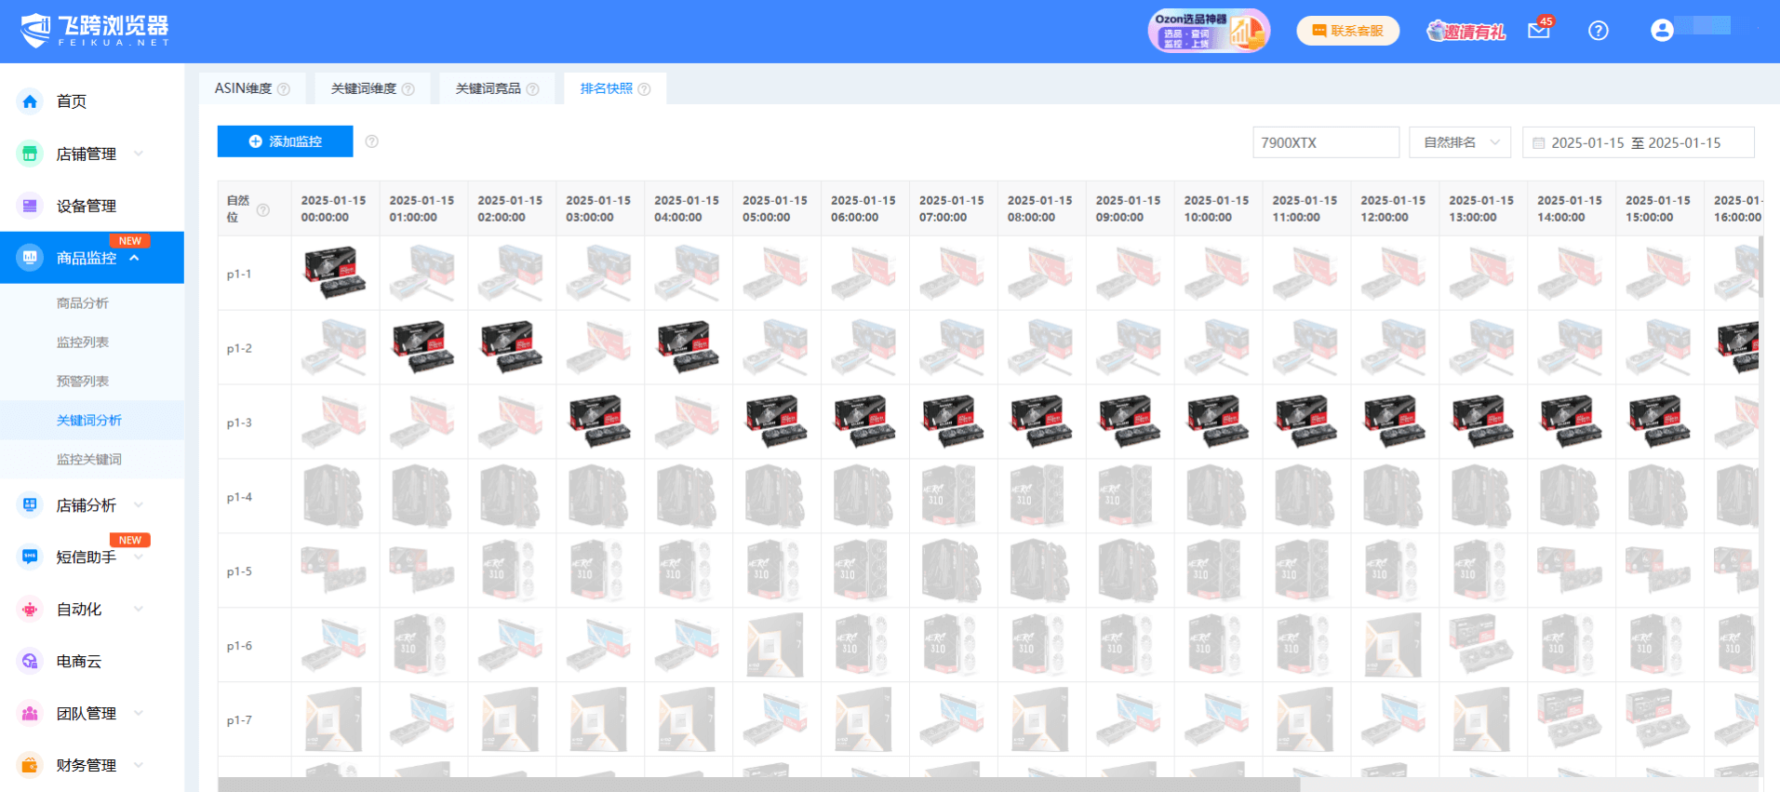1780x792 pixels.
Task: Open the user account avatar
Action: point(1662,31)
